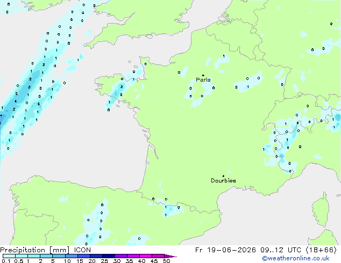Click the 30–35 mm purple legend swatch

(x=121, y=256)
